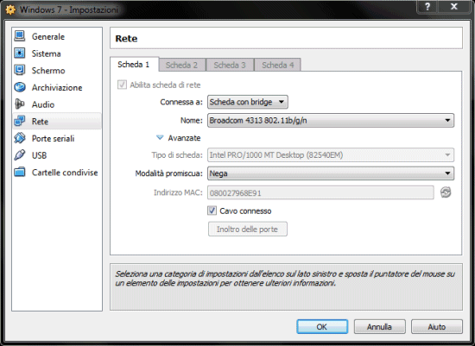Confirm settings with the OK button
This screenshot has width=475, height=346.
pyautogui.click(x=322, y=327)
